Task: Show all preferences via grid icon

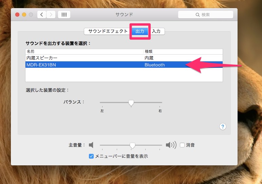Action: coord(64,15)
